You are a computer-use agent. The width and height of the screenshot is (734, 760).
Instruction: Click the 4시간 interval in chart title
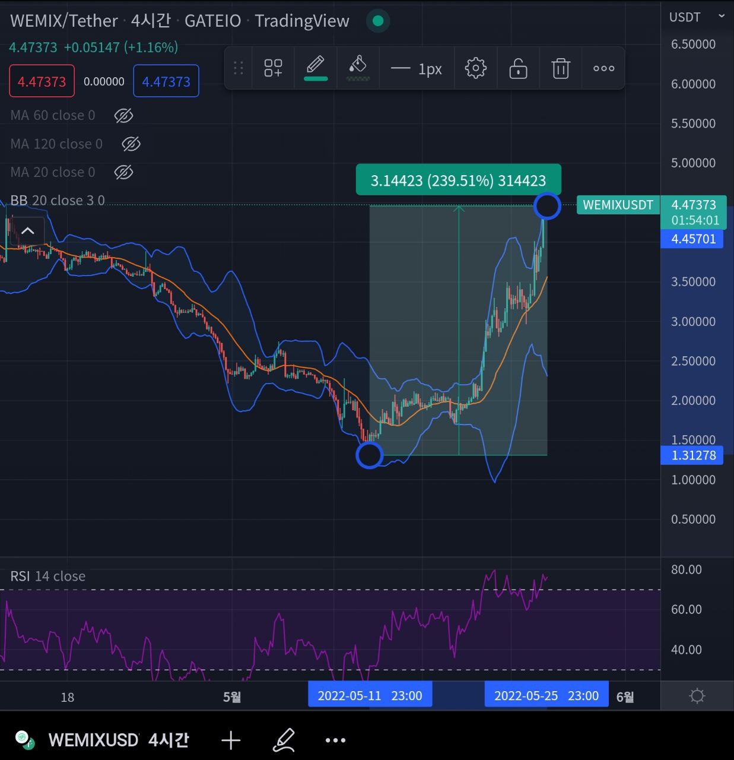151,21
